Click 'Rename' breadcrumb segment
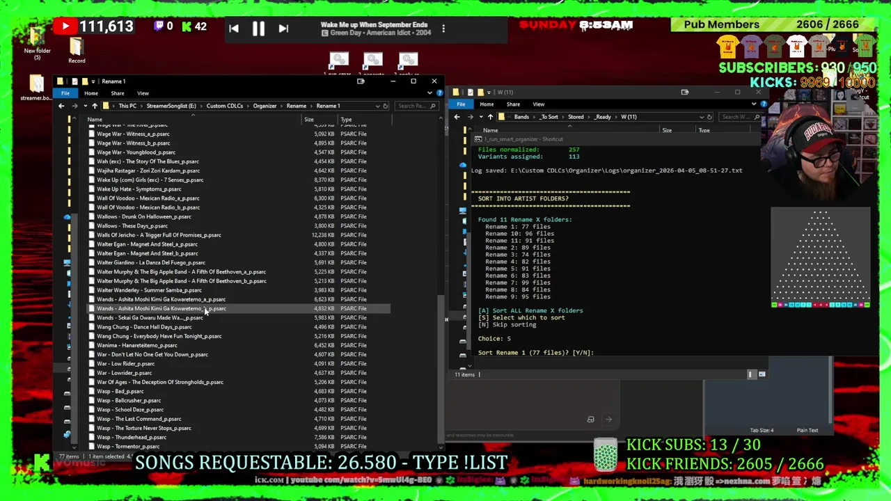Screen dimensions: 891x501 point(296,106)
